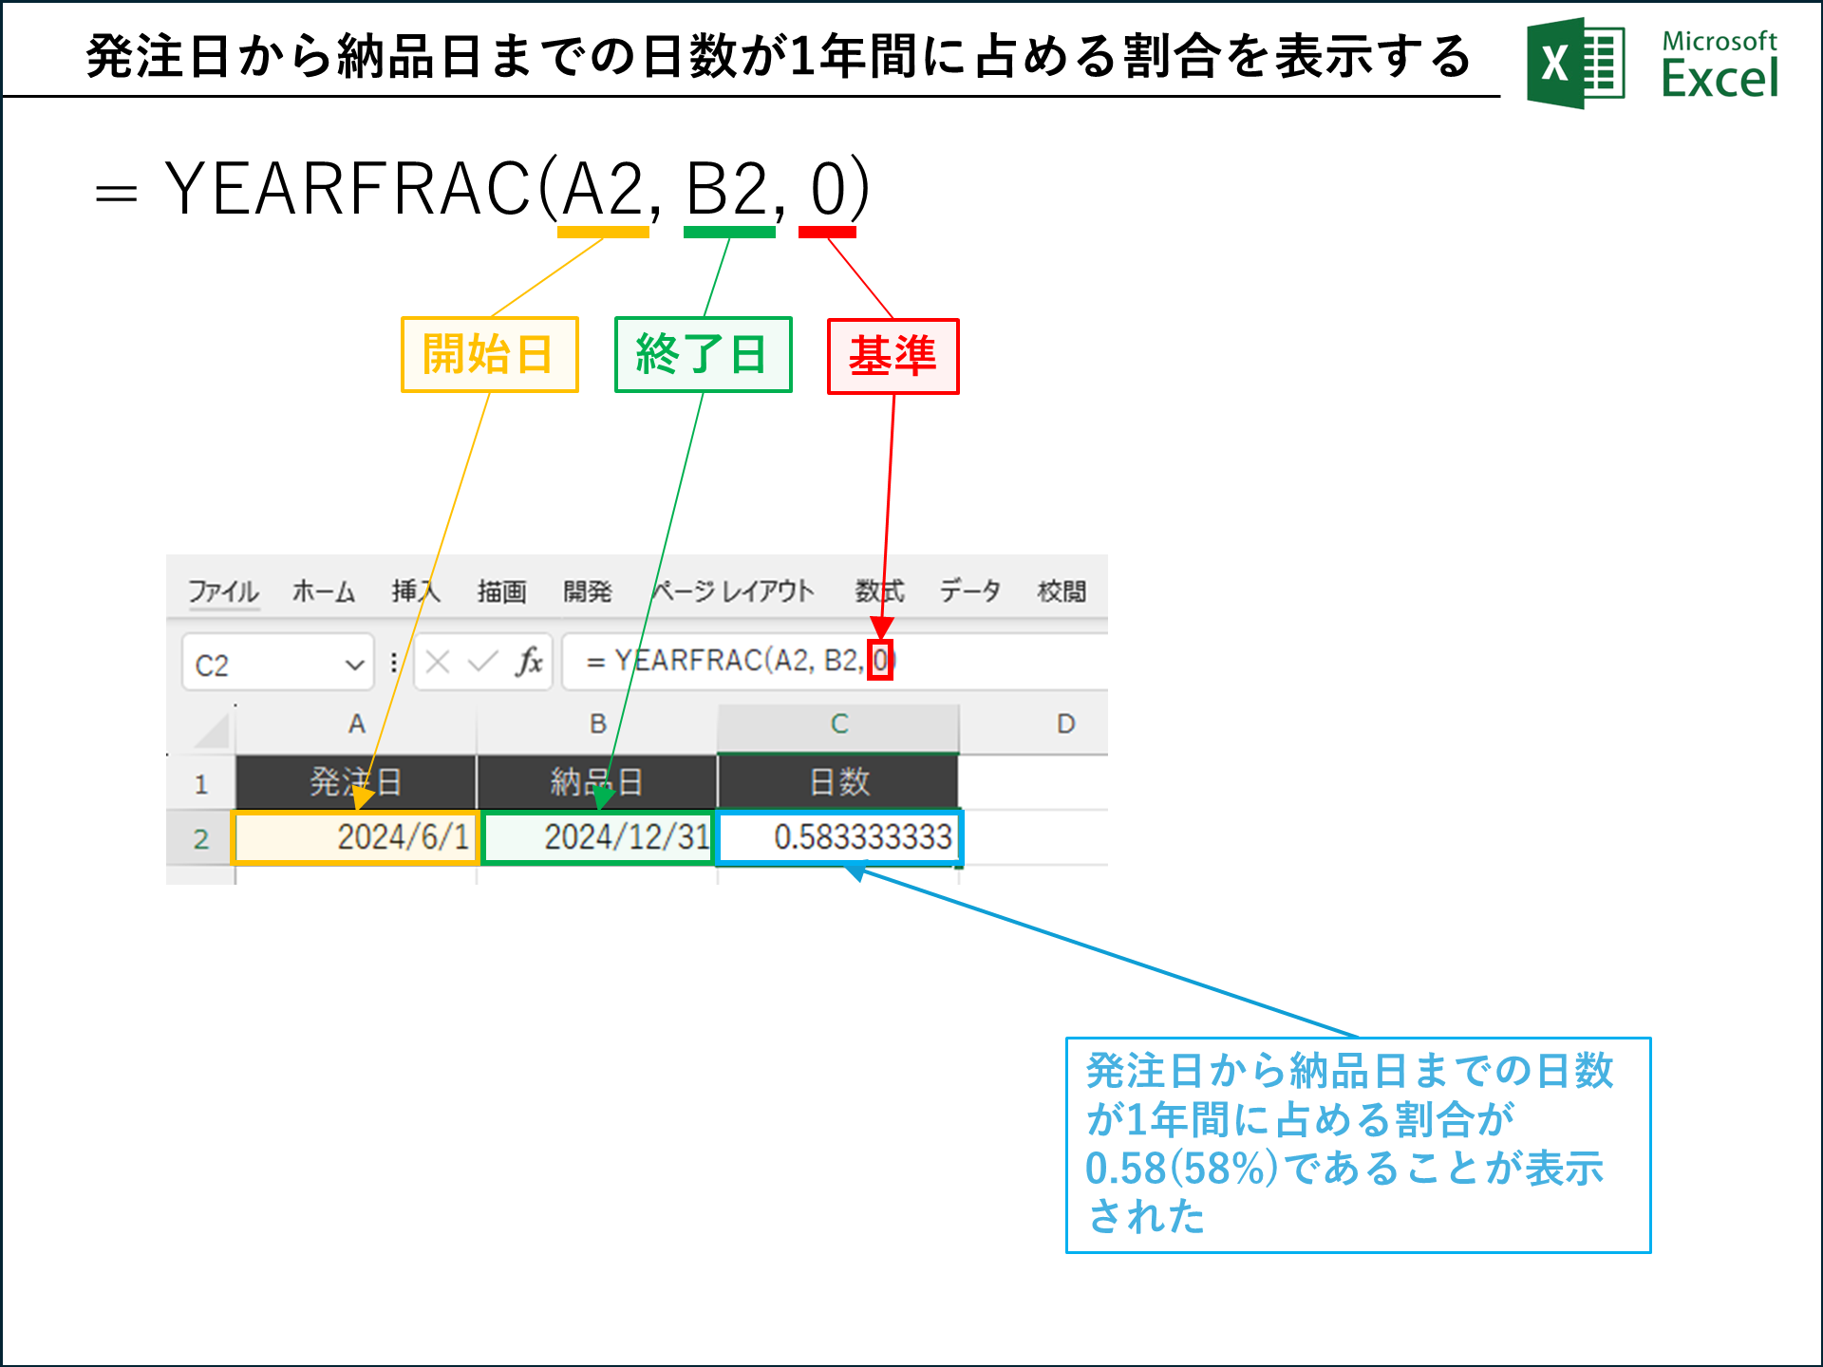The image size is (1823, 1367).
Task: Toggle the 描画 tab
Action: point(502,590)
